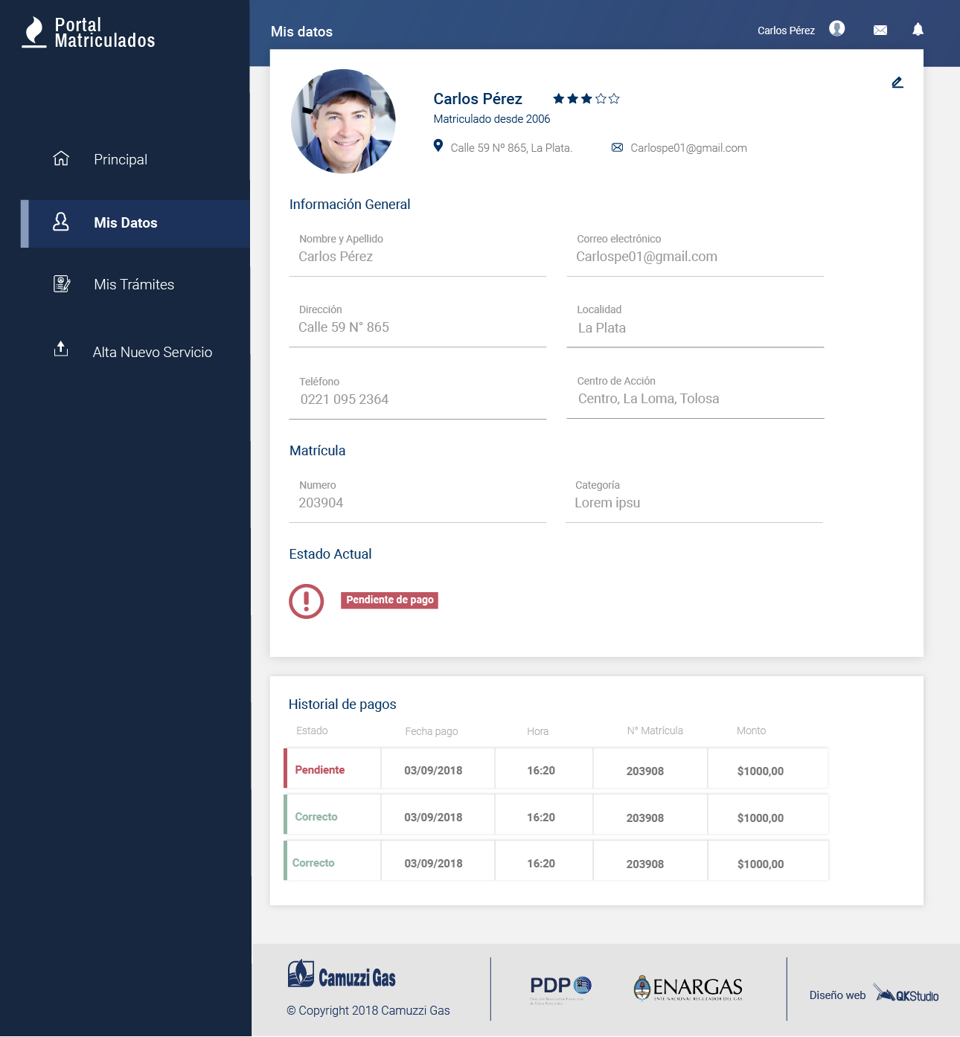This screenshot has width=960, height=1037.
Task: Click the Fecha pago column header
Action: 432,731
